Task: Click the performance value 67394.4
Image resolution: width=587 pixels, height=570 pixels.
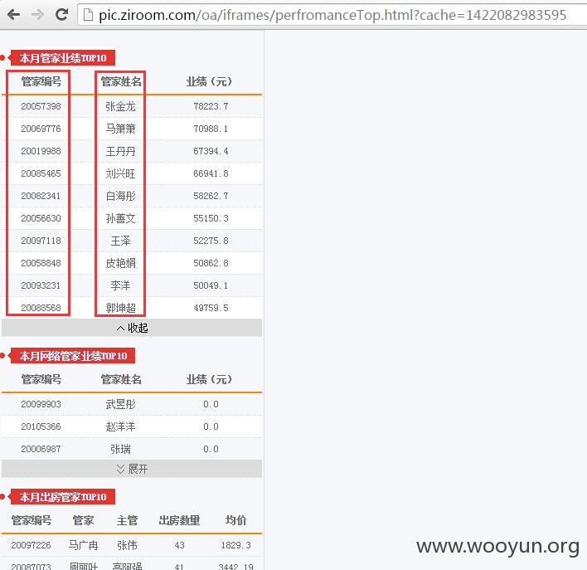Action: click(211, 151)
